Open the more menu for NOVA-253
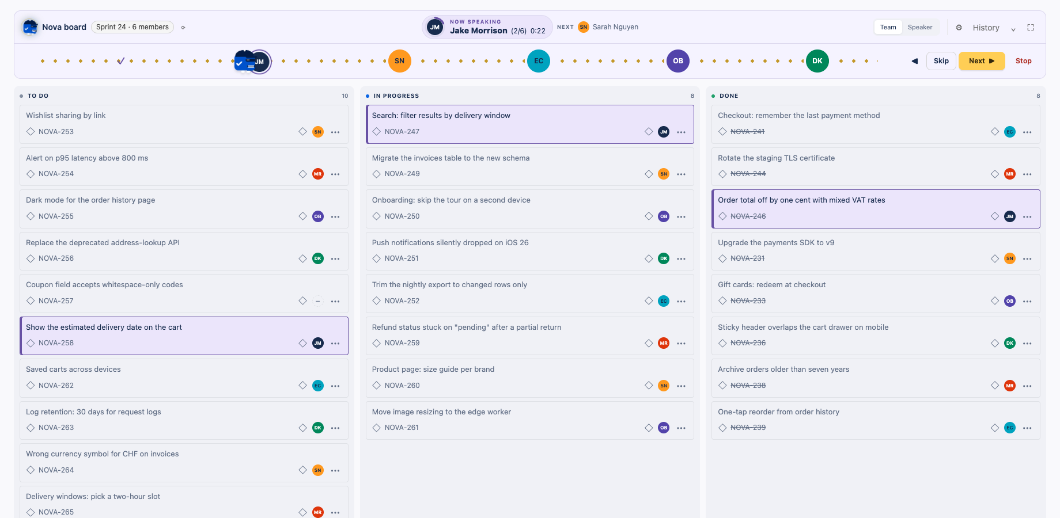 335,132
